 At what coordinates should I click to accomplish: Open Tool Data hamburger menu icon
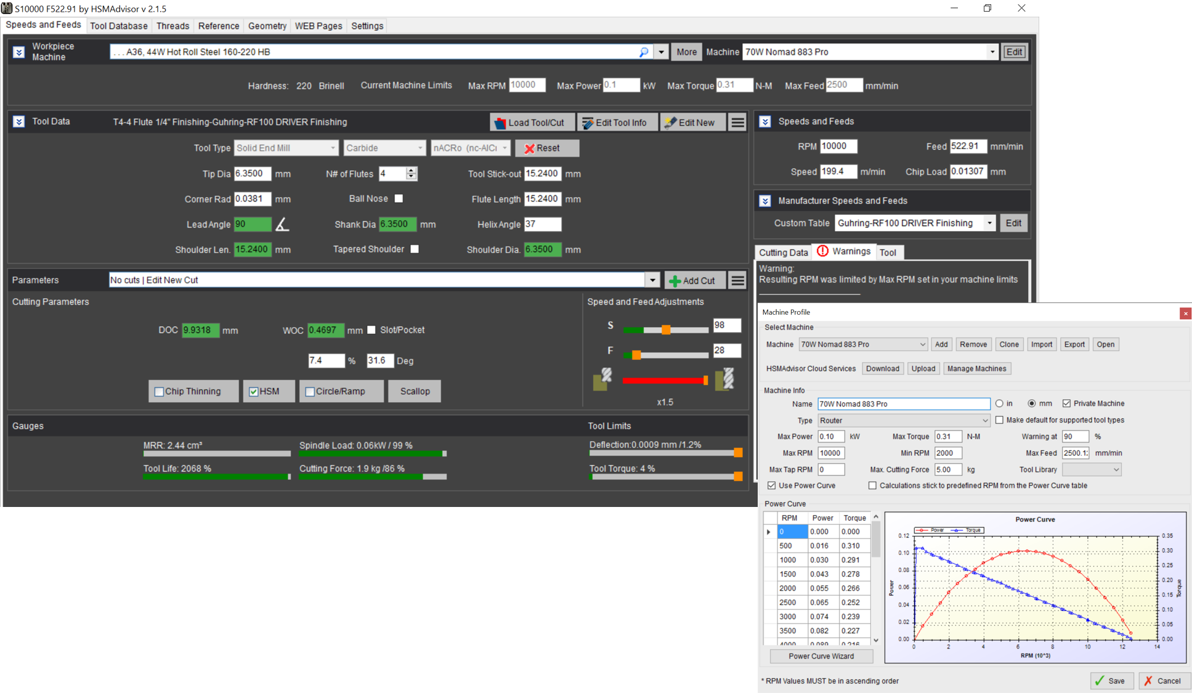tap(737, 123)
